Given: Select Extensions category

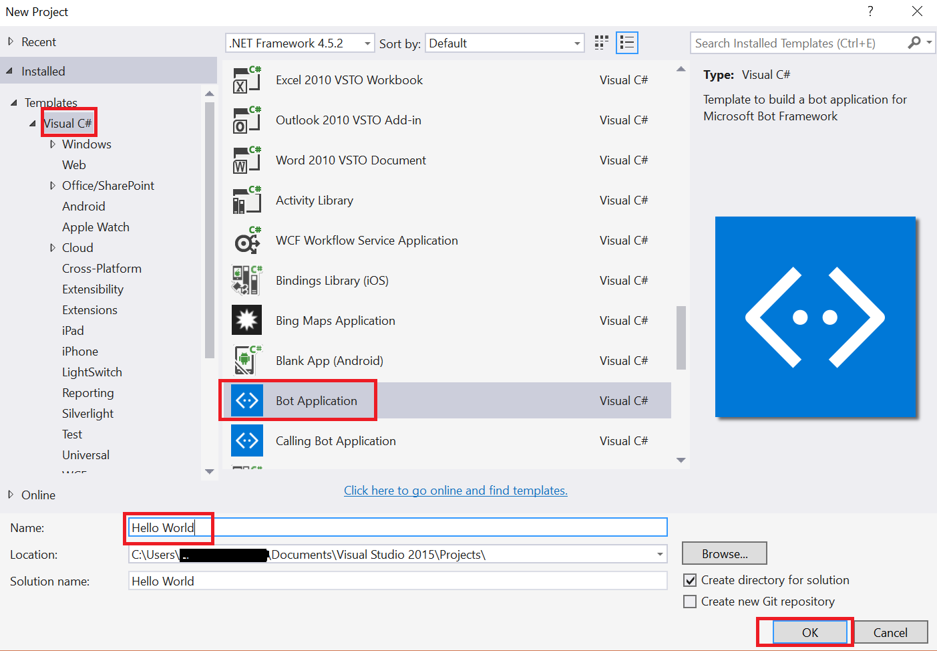Looking at the screenshot, I should click(89, 310).
